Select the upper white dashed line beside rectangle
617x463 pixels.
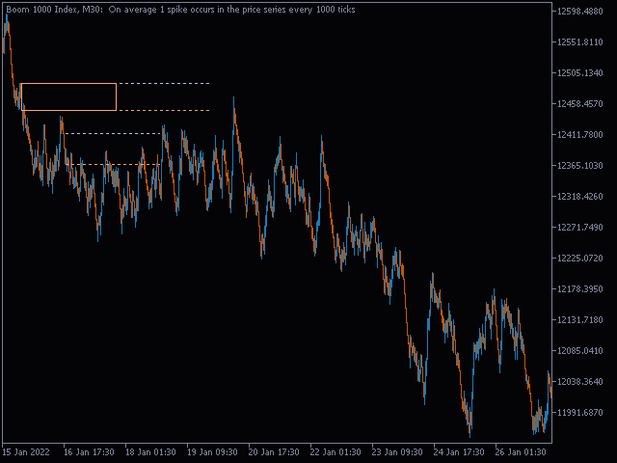click(x=164, y=84)
